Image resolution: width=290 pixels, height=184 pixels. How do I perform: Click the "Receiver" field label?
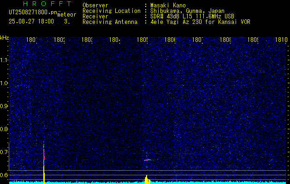pyautogui.click(x=95, y=17)
